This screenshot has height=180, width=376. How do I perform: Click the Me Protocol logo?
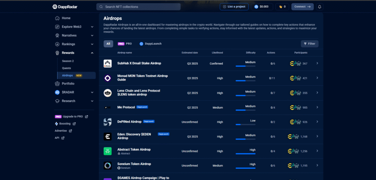(x=108, y=108)
